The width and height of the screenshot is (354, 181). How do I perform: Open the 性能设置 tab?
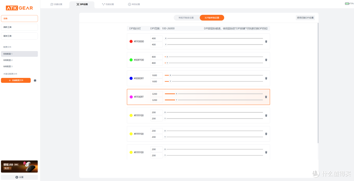tap(108, 4)
